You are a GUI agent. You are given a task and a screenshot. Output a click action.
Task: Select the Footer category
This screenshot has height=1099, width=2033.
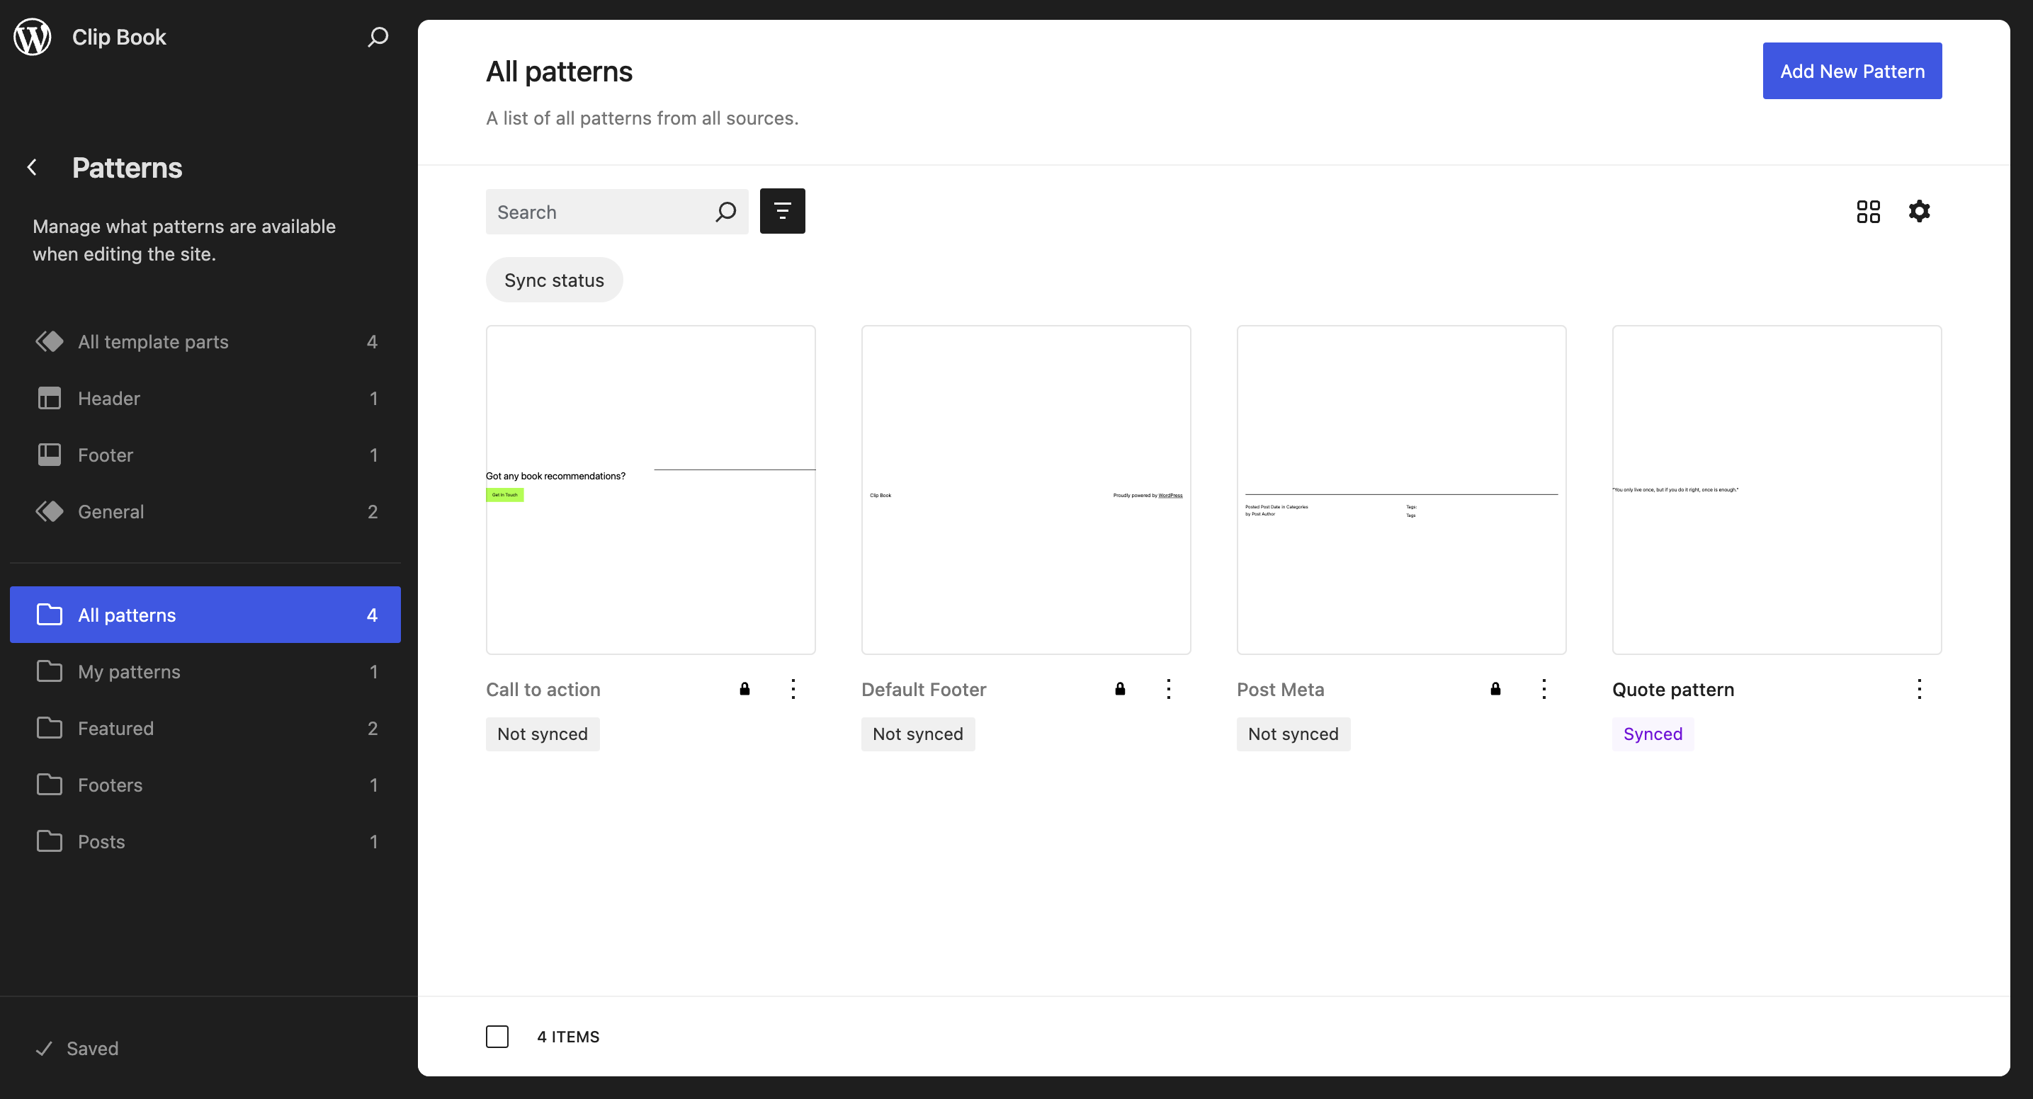[205, 455]
